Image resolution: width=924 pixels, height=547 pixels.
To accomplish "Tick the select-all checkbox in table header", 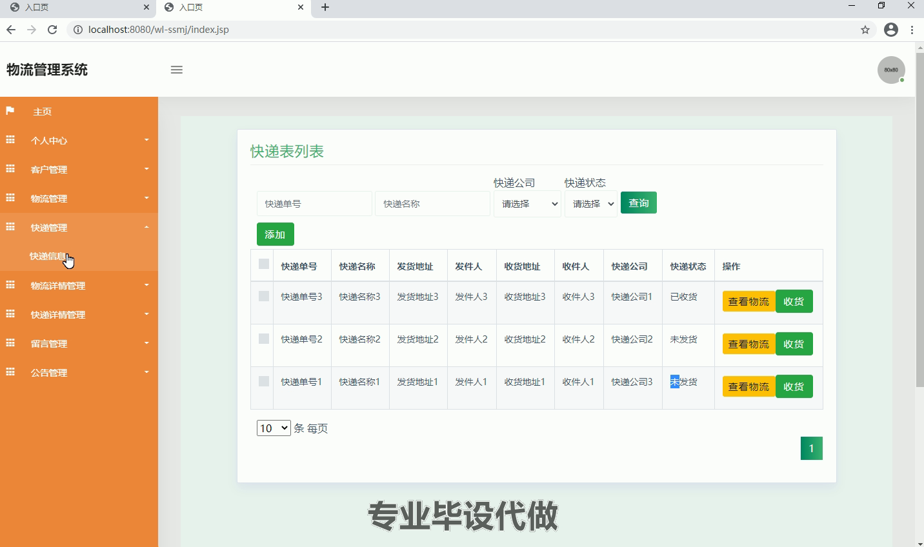I will (264, 264).
